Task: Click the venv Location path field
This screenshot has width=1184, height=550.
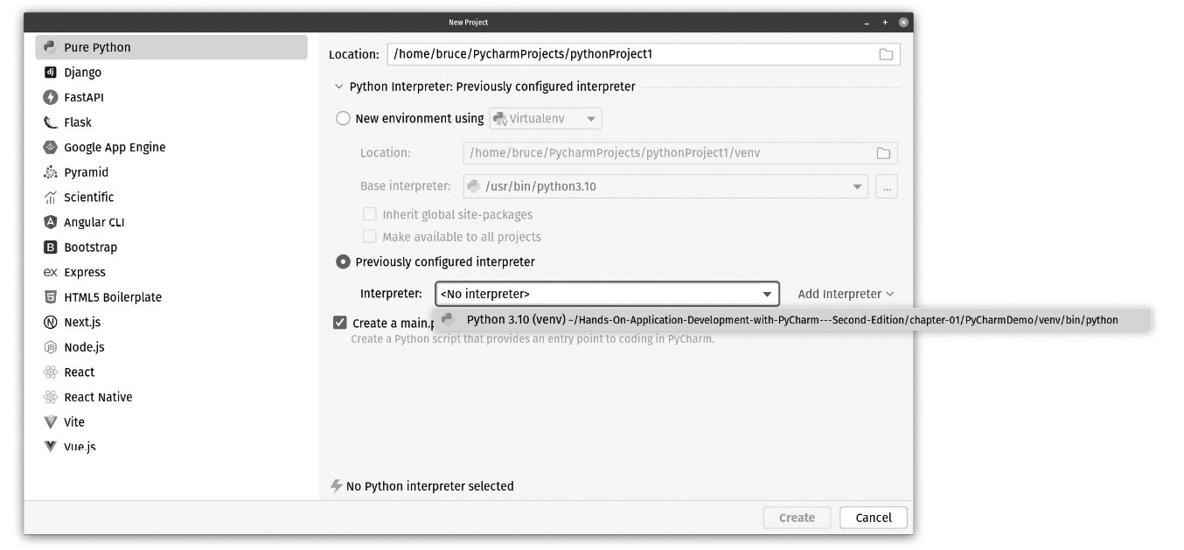Action: click(680, 153)
